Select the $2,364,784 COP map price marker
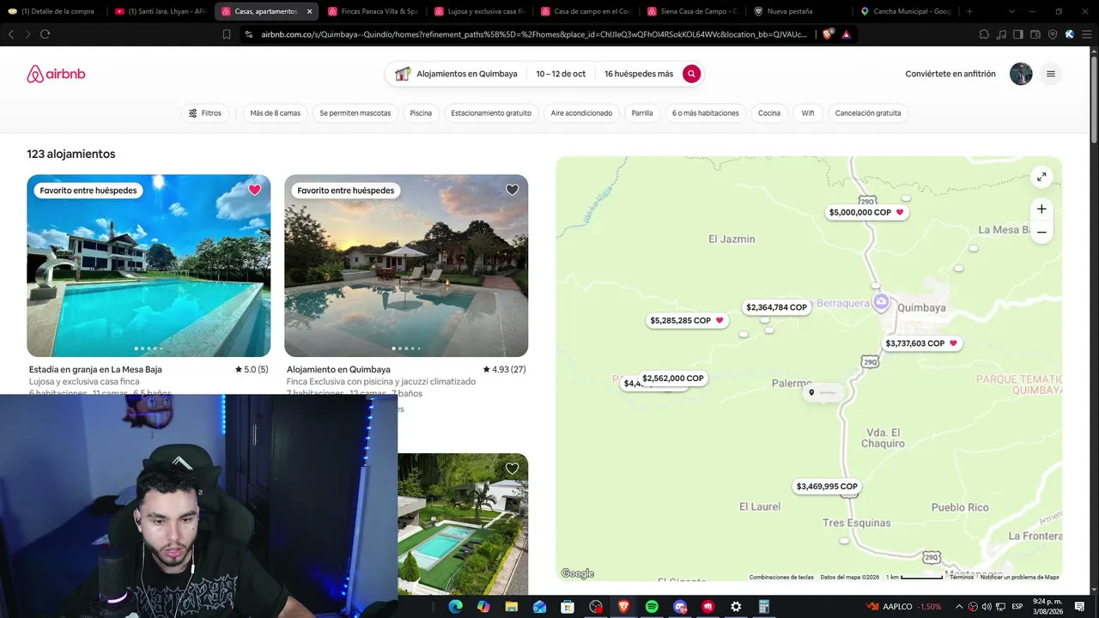Viewport: 1099px width, 618px height. [x=776, y=307]
